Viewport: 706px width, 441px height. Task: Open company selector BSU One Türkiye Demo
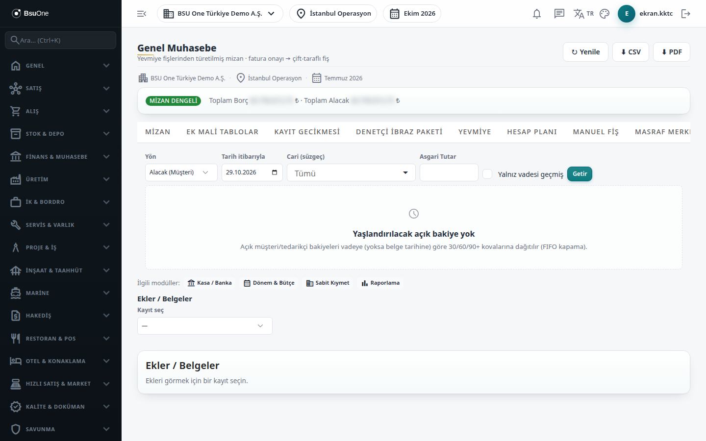pyautogui.click(x=220, y=14)
